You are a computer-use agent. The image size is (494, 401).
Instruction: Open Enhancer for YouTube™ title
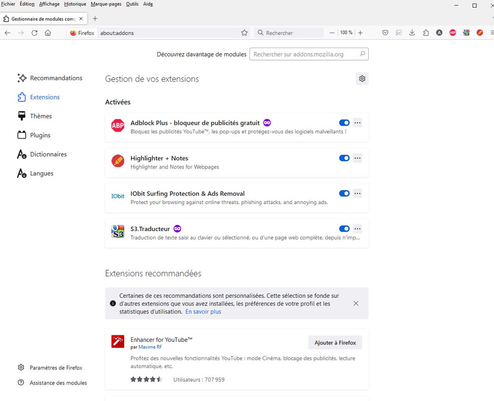161,339
